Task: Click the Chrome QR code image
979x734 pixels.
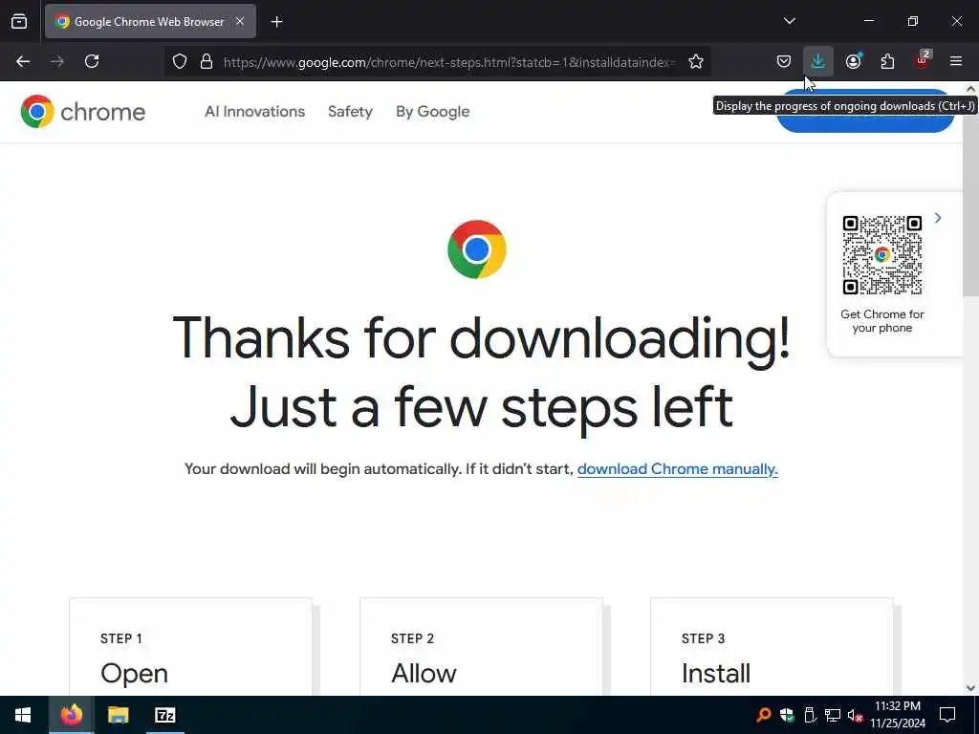Action: 882,254
